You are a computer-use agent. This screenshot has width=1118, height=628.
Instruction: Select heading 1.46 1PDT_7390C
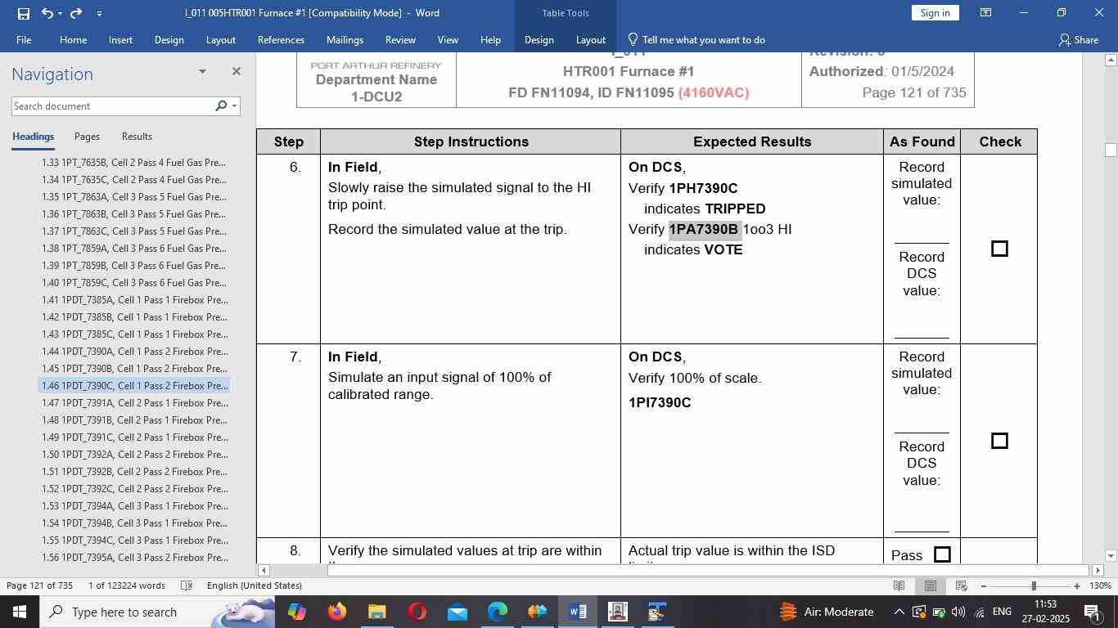[134, 385]
